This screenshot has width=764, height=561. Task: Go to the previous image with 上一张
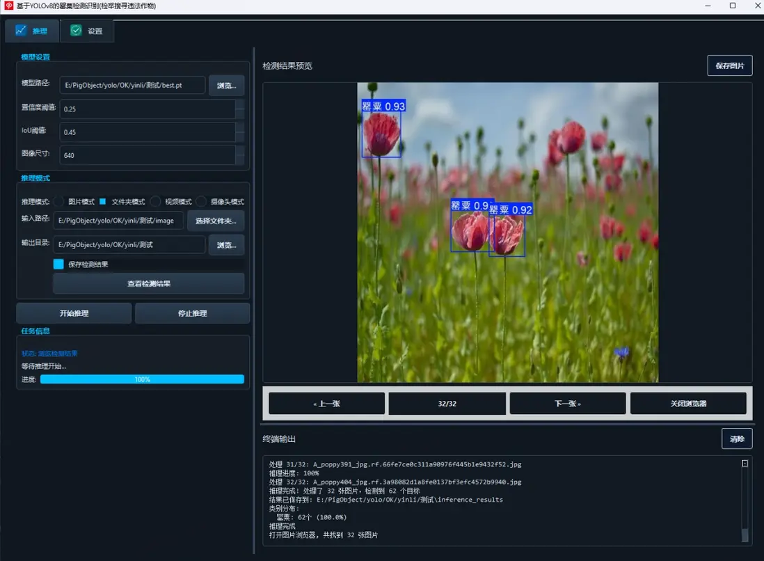click(x=326, y=404)
